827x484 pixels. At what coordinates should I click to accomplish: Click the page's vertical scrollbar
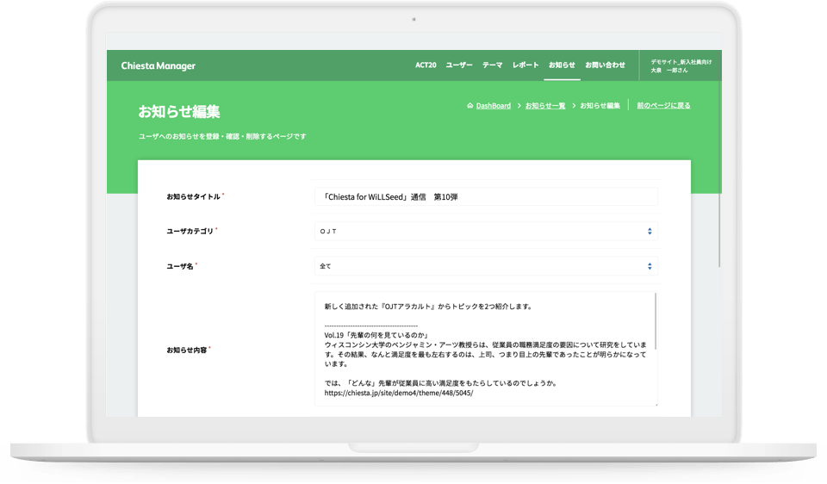pos(718,174)
